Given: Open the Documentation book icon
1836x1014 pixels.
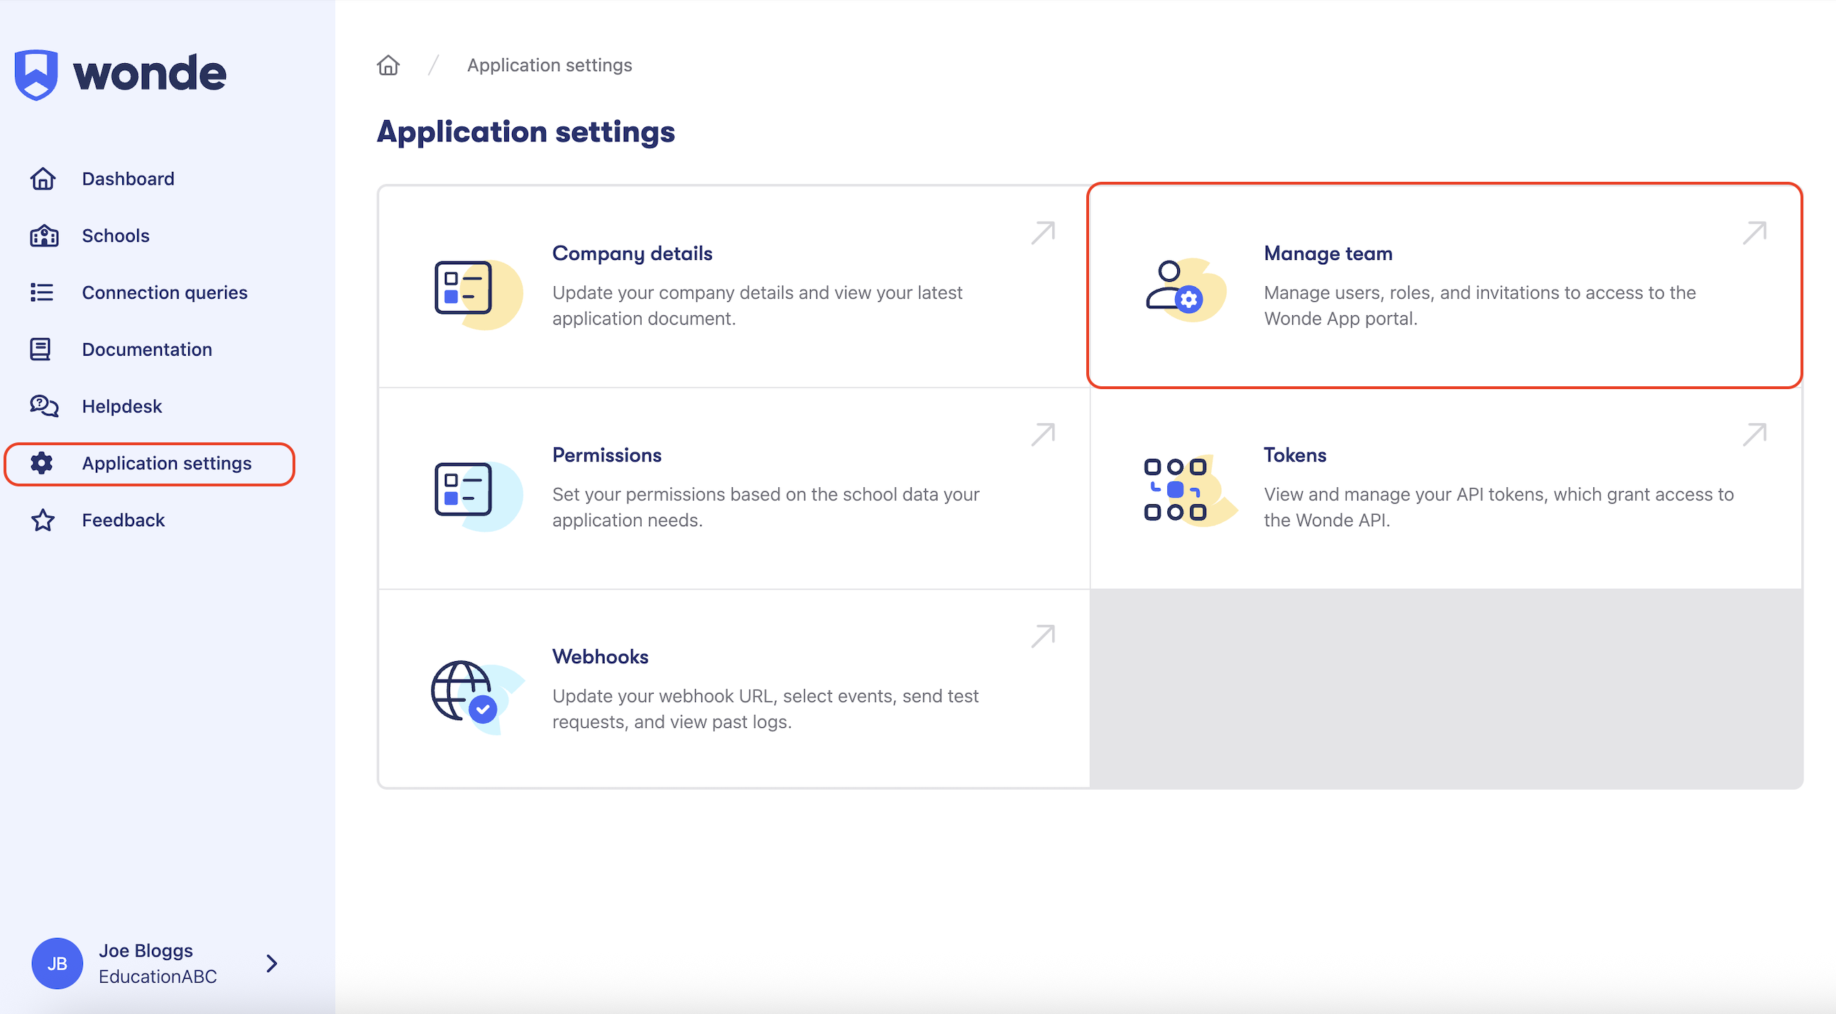Looking at the screenshot, I should coord(40,349).
